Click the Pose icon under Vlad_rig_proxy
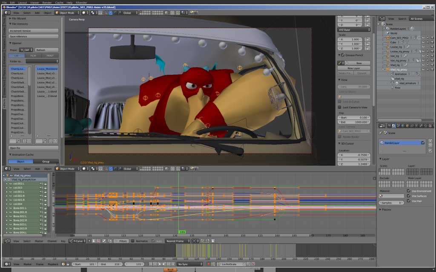Screen dimensions: 436x272 [x=392, y=88]
